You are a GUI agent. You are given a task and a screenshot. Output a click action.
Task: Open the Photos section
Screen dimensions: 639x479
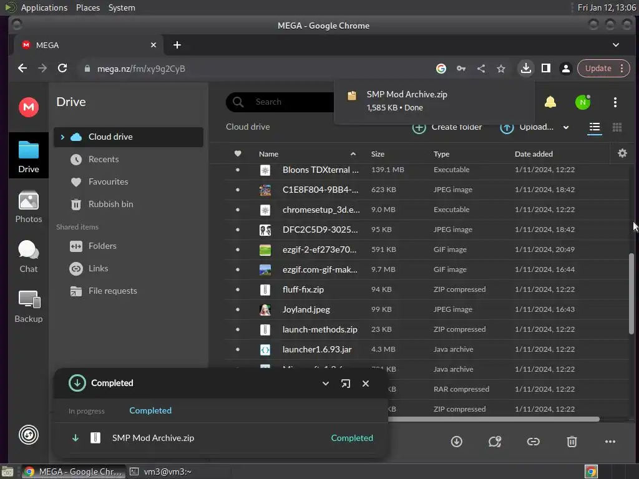pyautogui.click(x=29, y=207)
